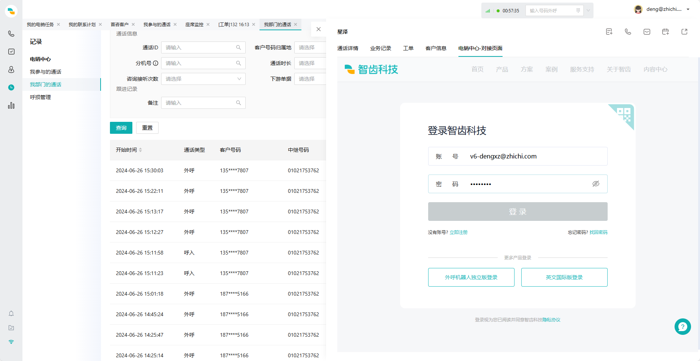Image resolution: width=700 pixels, height=361 pixels.
Task: Open the phone calls icon in left sidebar
Action: (11, 34)
